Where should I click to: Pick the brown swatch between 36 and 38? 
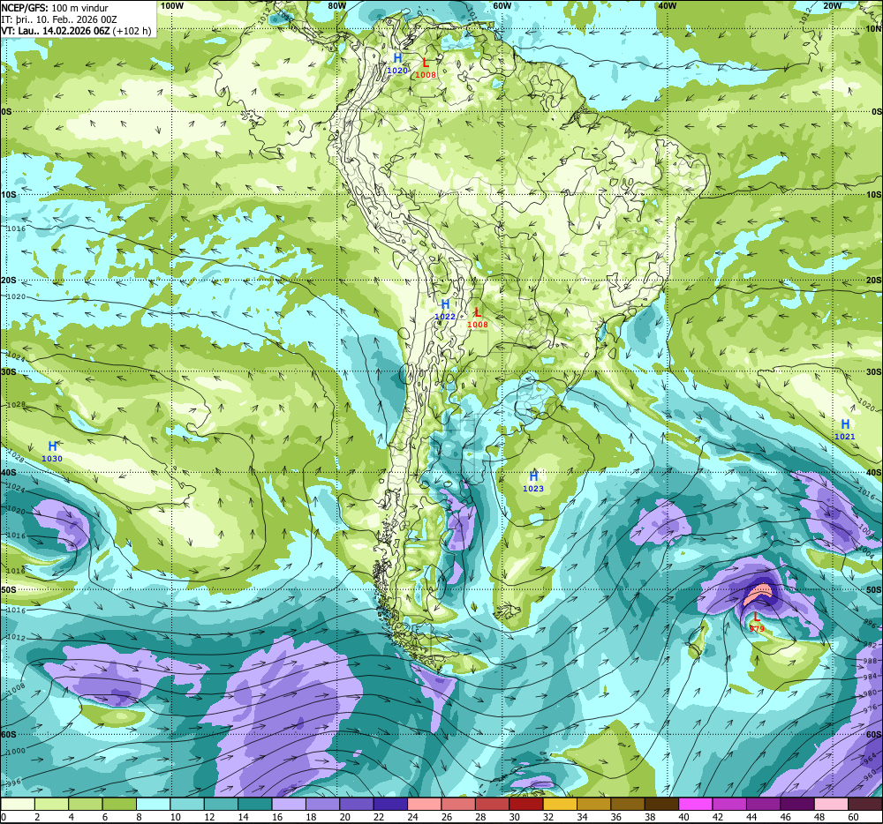[x=628, y=804]
